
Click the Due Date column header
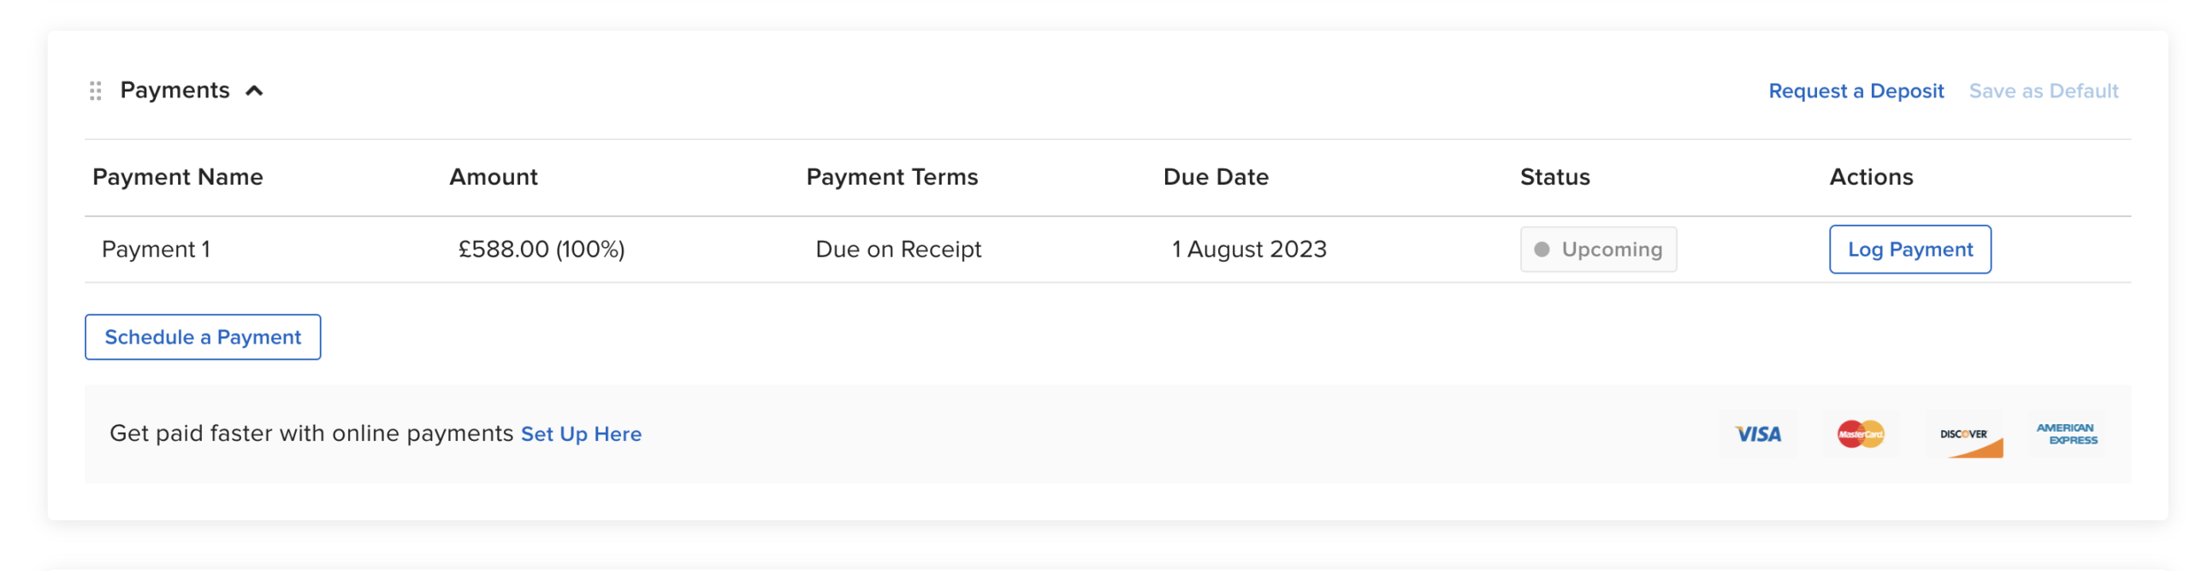click(1216, 177)
